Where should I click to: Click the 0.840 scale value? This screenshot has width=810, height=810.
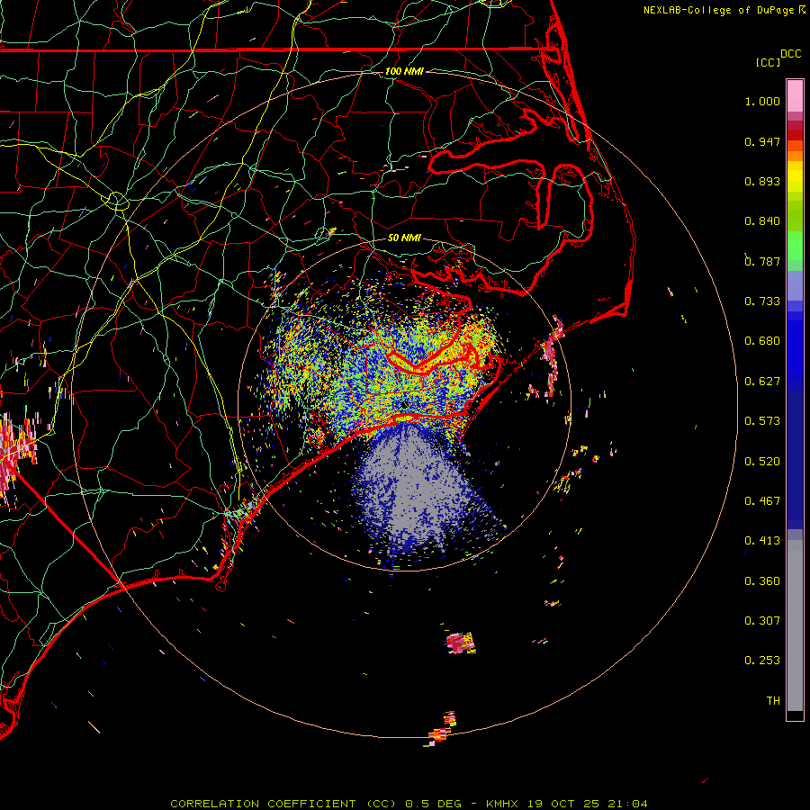pyautogui.click(x=762, y=221)
